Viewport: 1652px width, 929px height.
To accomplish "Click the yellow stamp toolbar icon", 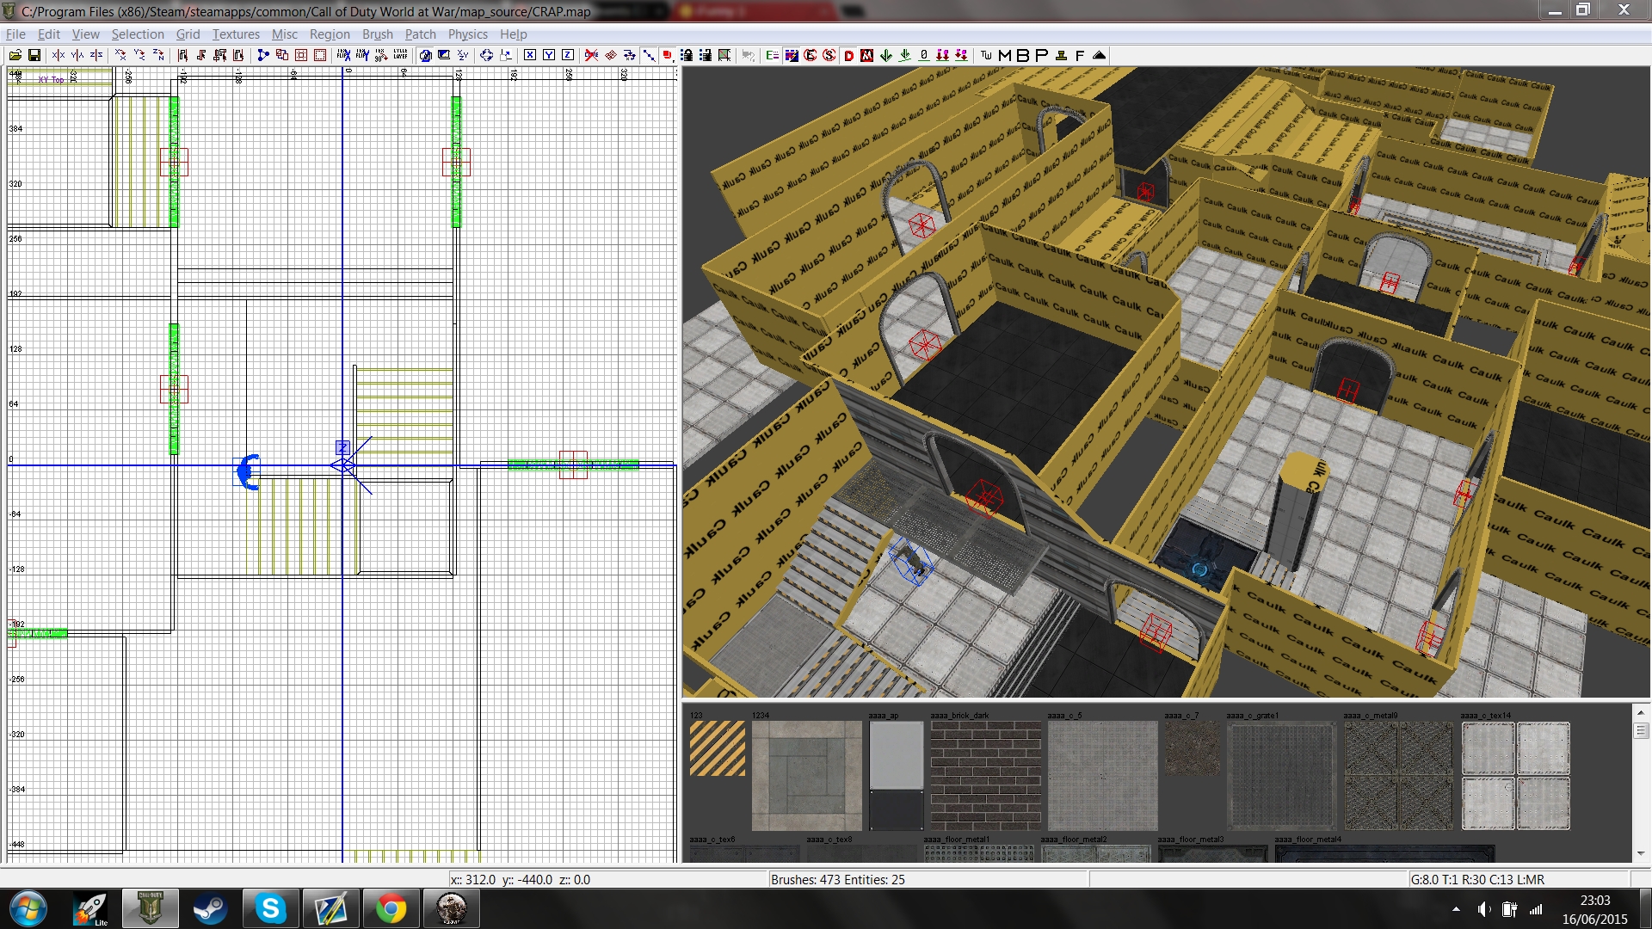I will (1061, 55).
